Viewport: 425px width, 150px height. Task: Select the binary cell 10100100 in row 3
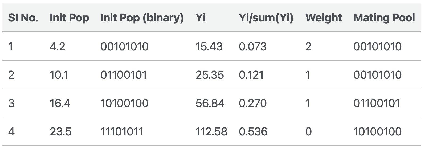point(124,103)
